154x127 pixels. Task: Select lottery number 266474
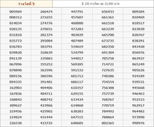(x=46, y=11)
